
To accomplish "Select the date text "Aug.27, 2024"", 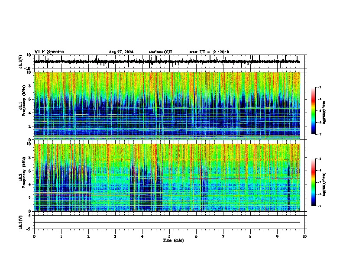I will pyautogui.click(x=121, y=52).
